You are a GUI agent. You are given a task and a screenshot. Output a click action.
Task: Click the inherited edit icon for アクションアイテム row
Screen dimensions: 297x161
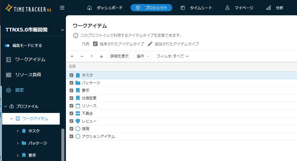point(71,137)
